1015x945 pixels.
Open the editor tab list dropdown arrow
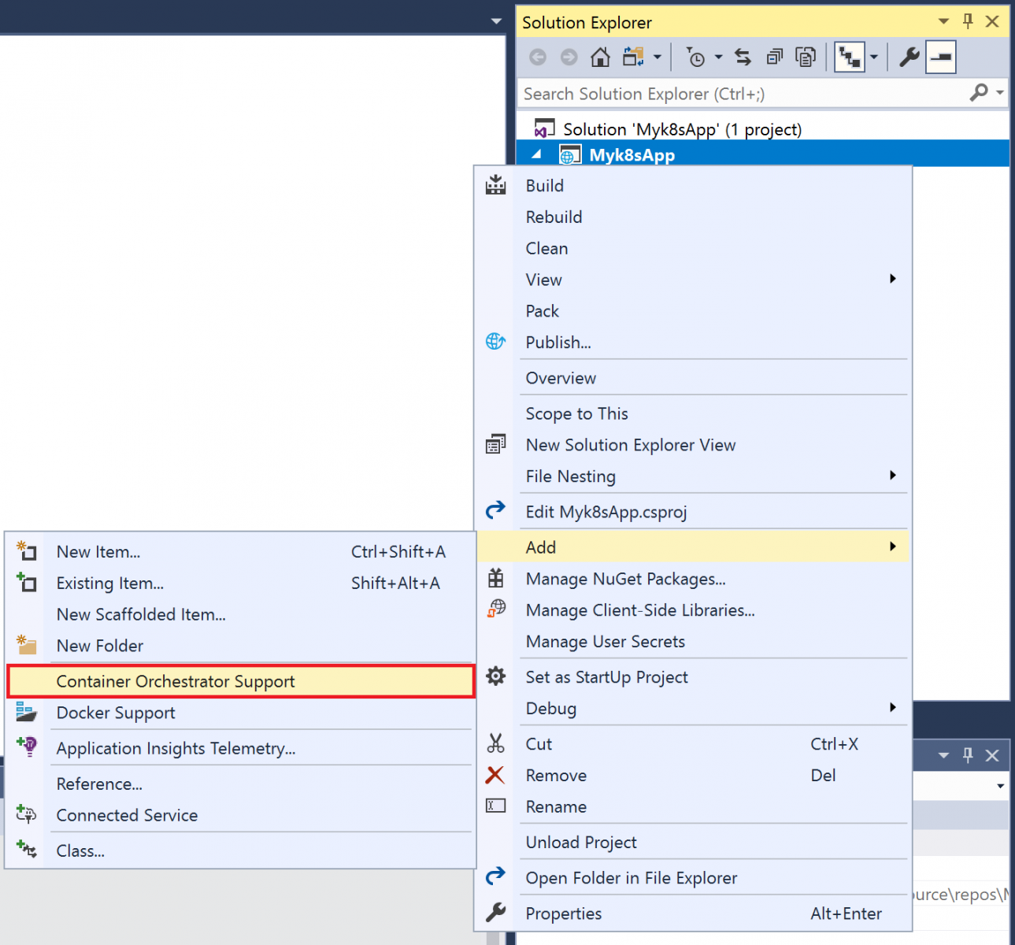click(496, 21)
